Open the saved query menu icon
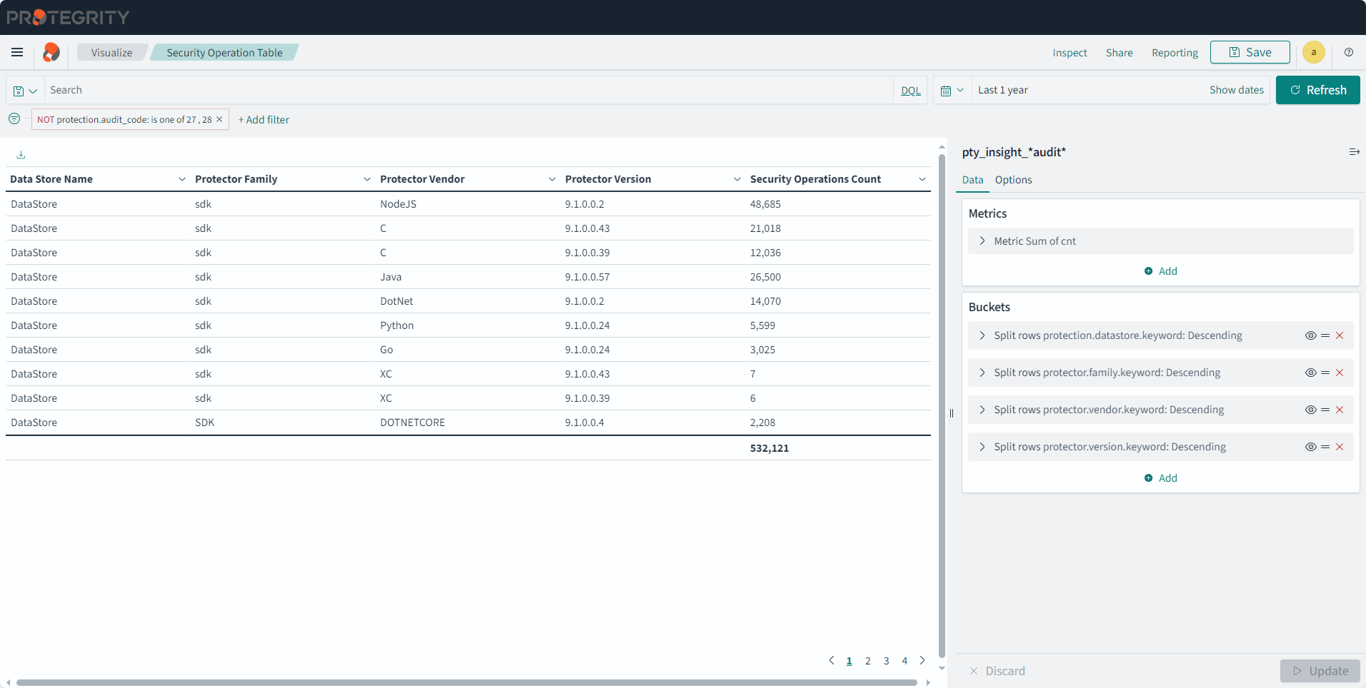1366x688 pixels. coord(25,91)
